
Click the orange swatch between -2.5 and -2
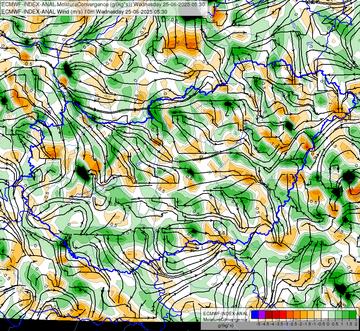(297, 315)
